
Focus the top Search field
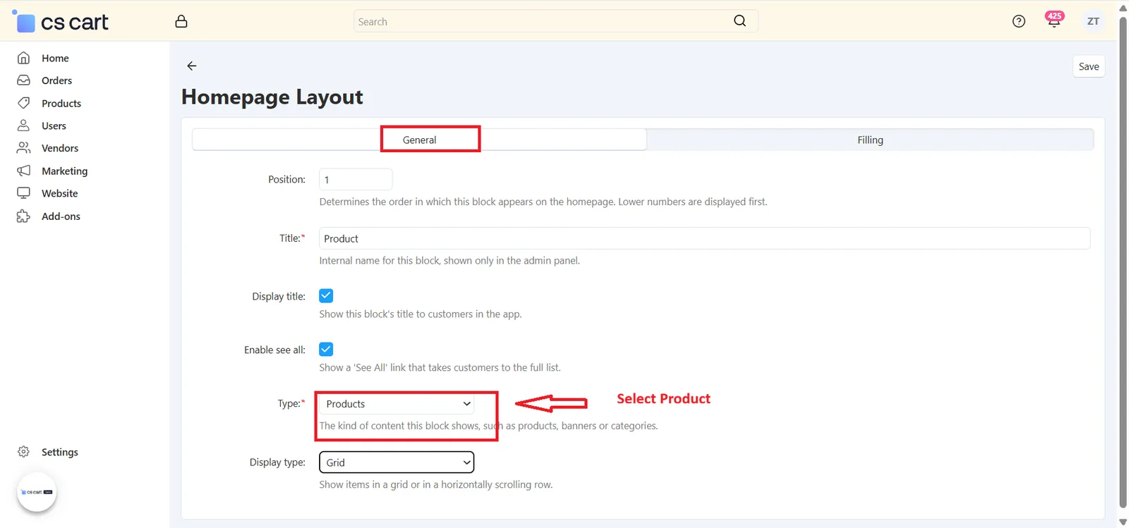click(x=556, y=21)
